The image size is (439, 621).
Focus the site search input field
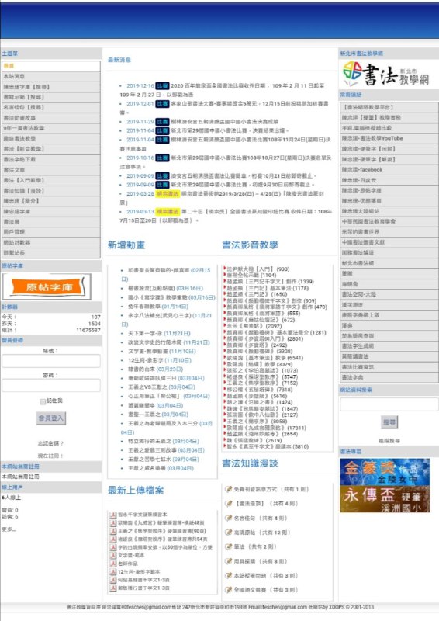(389, 404)
